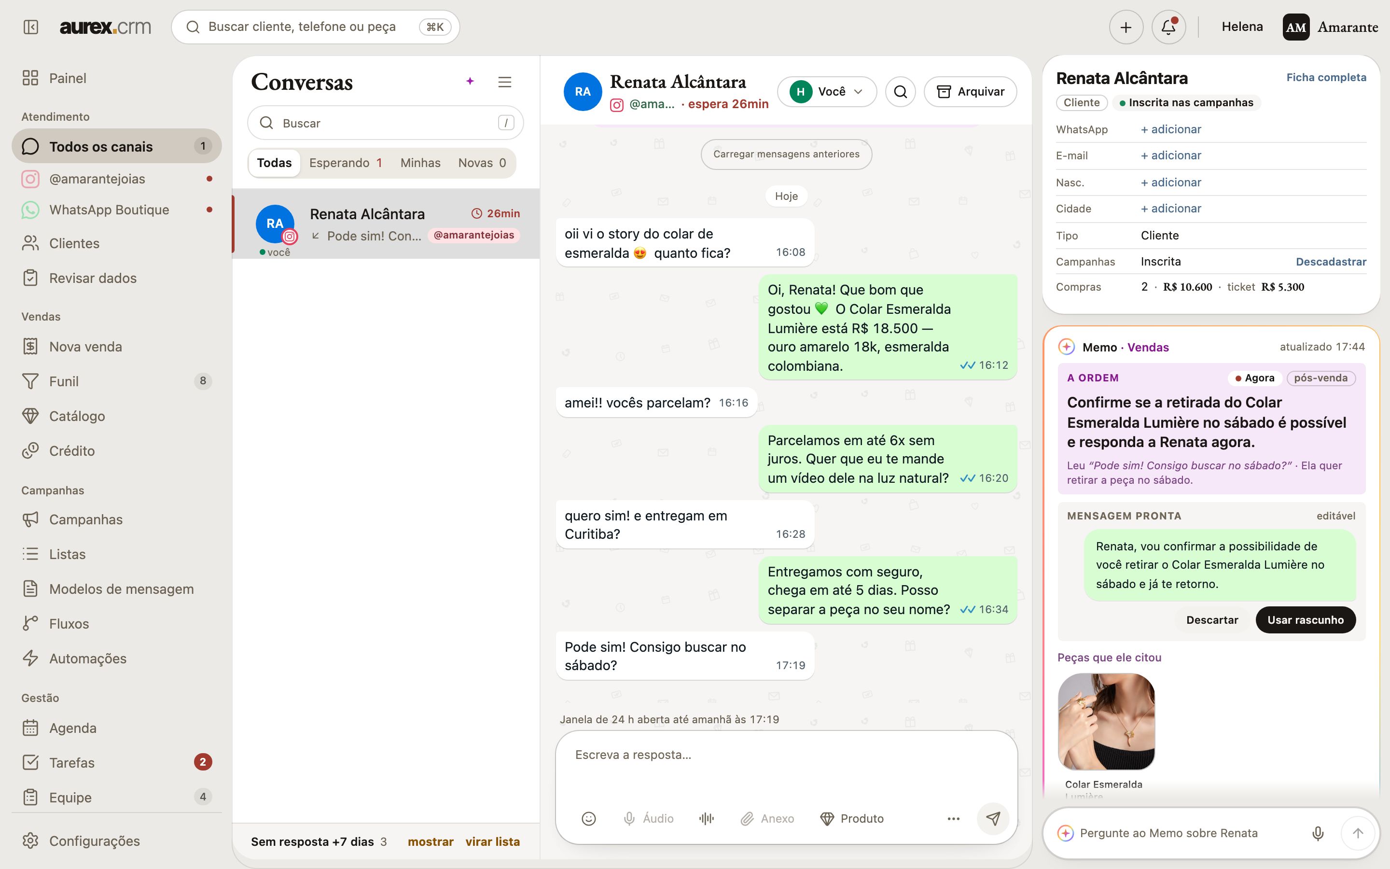Add an E-mail address
The height and width of the screenshot is (869, 1390).
1170,155
